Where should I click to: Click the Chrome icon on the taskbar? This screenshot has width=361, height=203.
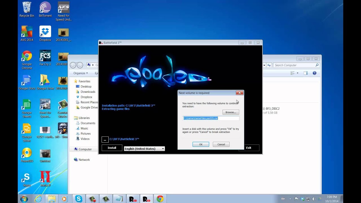tap(160, 199)
